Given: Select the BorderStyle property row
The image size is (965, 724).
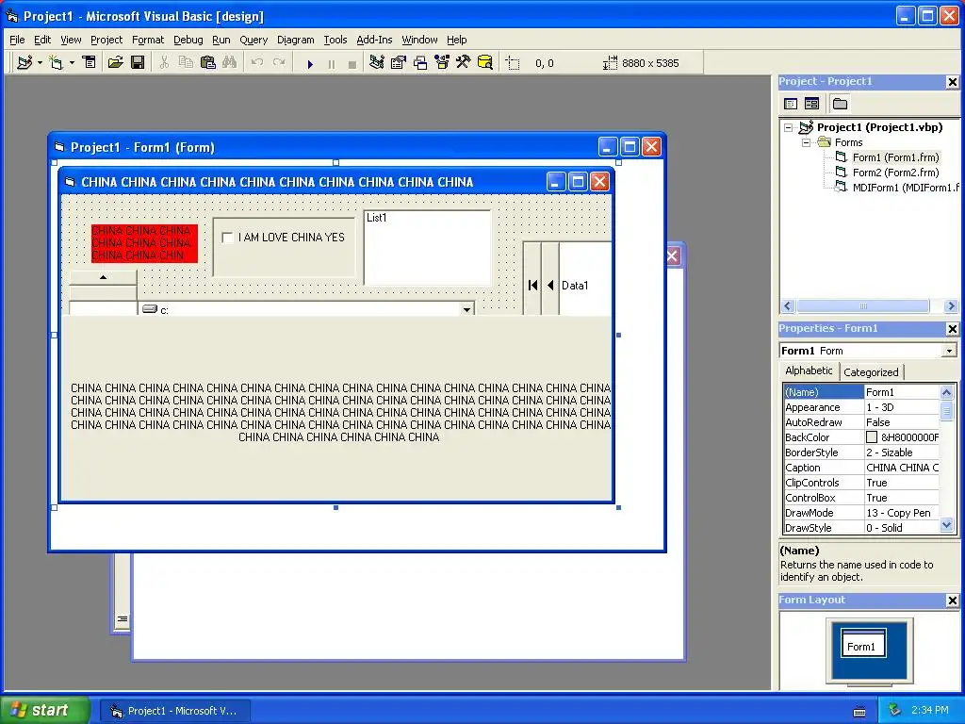Looking at the screenshot, I should [x=861, y=452].
